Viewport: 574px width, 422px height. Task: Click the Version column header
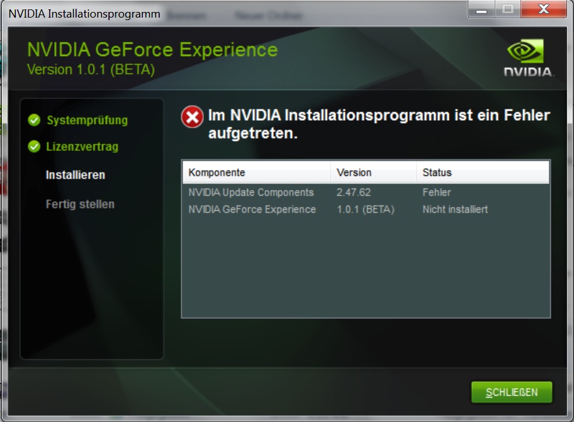tap(354, 172)
